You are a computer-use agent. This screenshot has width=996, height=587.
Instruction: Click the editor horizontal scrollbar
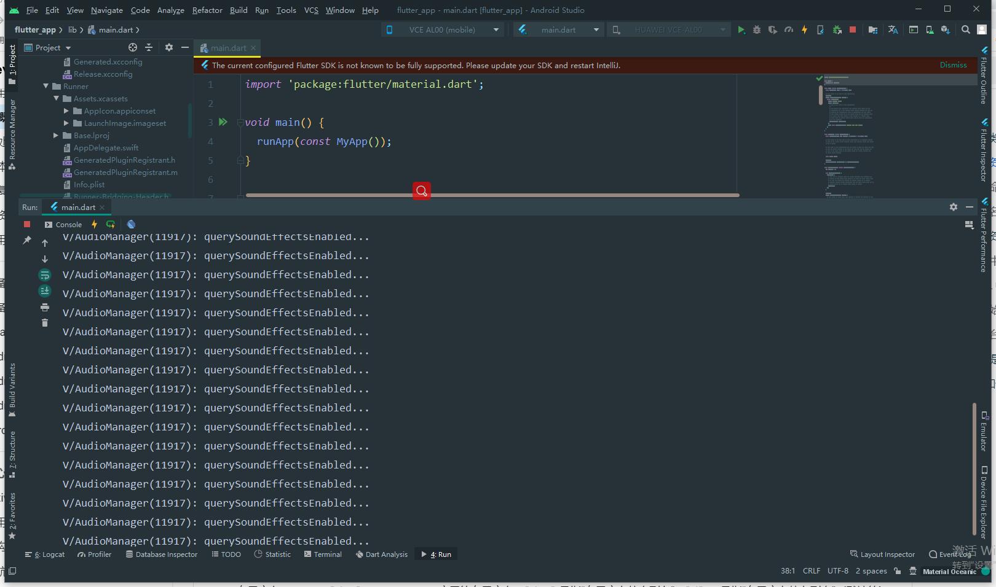492,195
